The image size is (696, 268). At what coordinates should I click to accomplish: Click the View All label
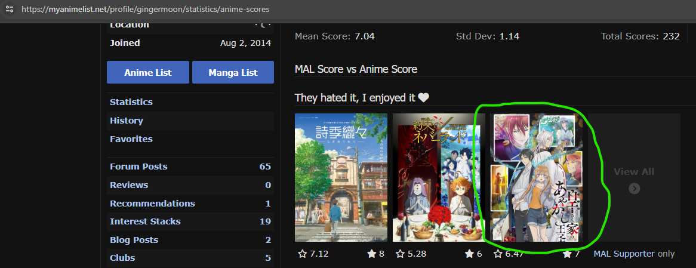(x=634, y=172)
